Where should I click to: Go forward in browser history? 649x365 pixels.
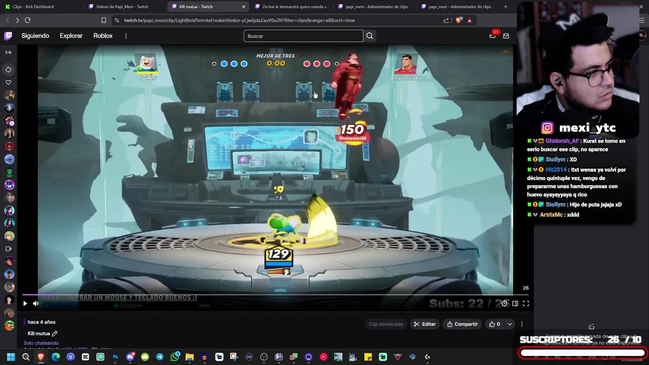point(17,20)
